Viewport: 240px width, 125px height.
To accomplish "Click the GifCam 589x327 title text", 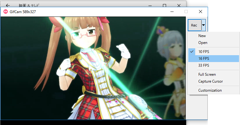I will click(23, 12).
